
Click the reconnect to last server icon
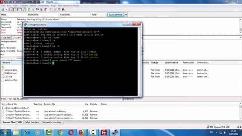[45, 9]
